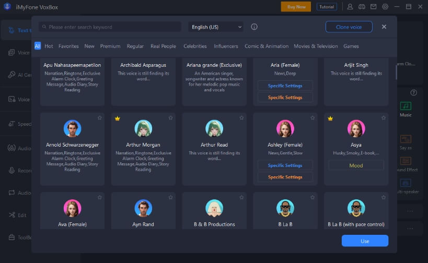428x263 pixels.
Task: Select Ayn Rand voice avatar
Action: tap(143, 208)
